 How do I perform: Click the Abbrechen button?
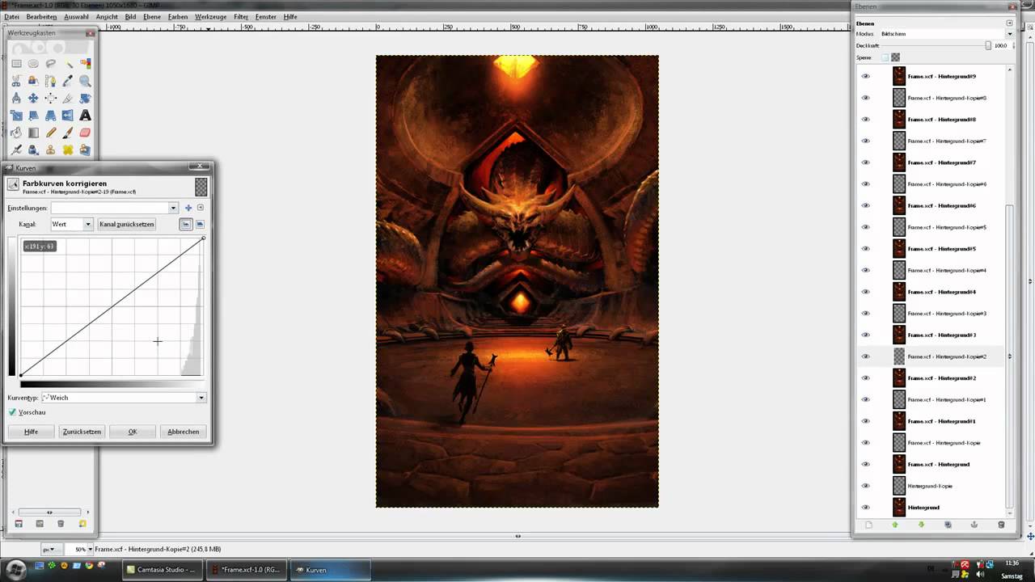[x=184, y=432]
